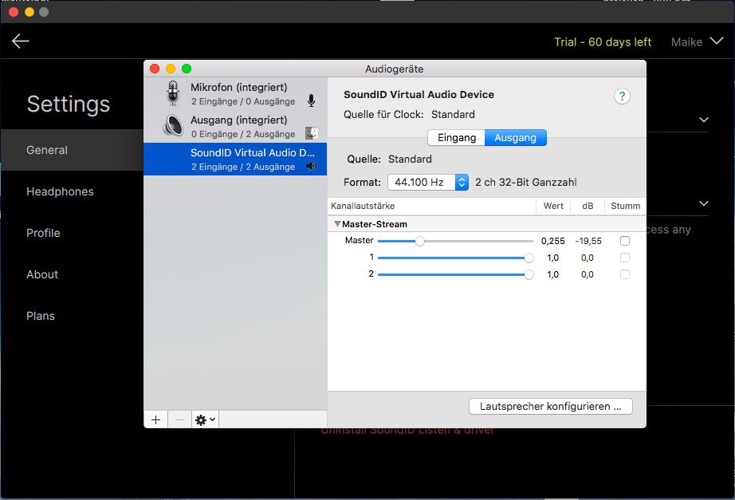The width and height of the screenshot is (735, 500).
Task: Click the gear icon in device list footer
Action: click(x=205, y=419)
